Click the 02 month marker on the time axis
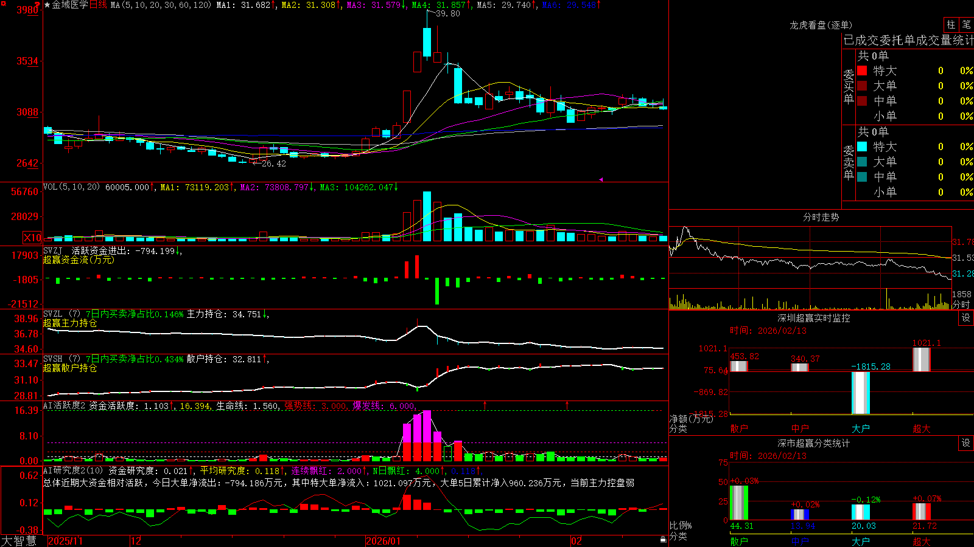 (576, 541)
